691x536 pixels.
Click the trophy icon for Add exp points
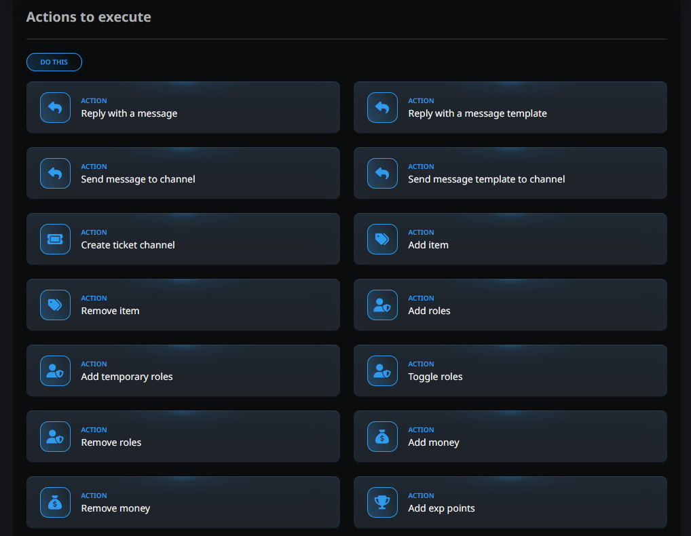pos(382,502)
